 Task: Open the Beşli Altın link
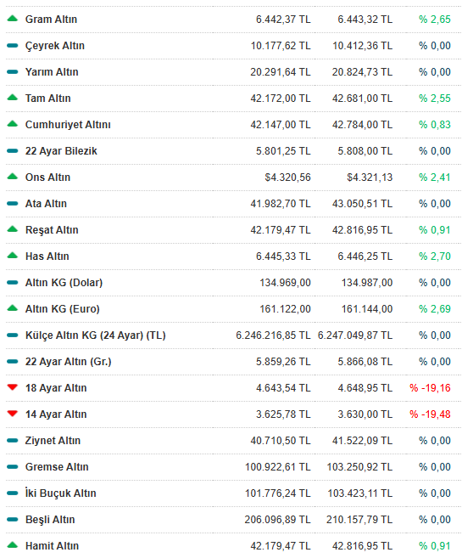[50, 520]
